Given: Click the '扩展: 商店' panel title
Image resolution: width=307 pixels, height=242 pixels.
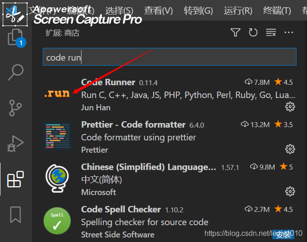Looking at the screenshot, I should (x=62, y=33).
